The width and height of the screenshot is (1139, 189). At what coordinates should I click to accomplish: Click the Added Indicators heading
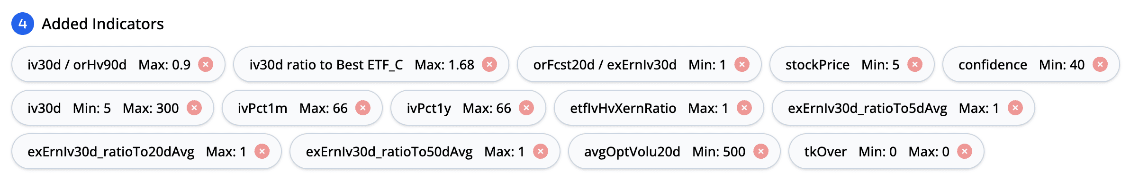[103, 24]
